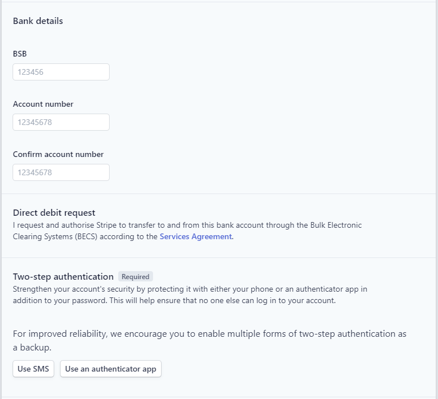Click the BSB field label
This screenshot has width=438, height=399.
tap(20, 54)
